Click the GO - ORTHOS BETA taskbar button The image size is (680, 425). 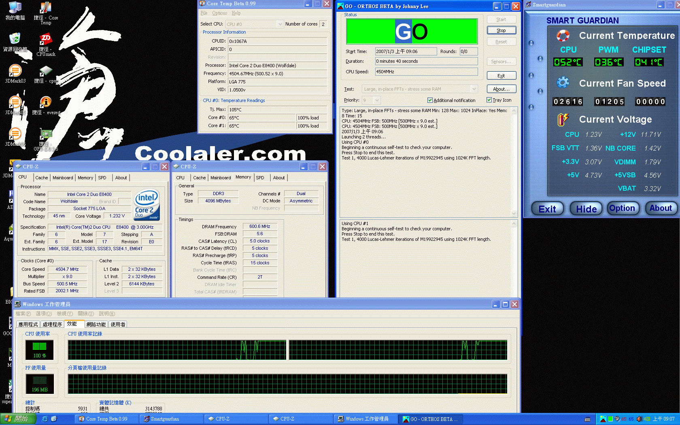tap(430, 419)
